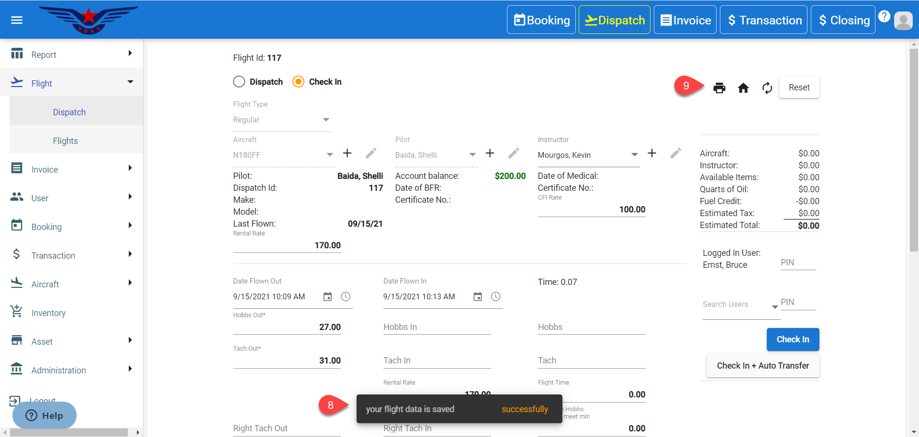919x437 pixels.
Task: Select the Dispatch radio button
Action: [239, 82]
